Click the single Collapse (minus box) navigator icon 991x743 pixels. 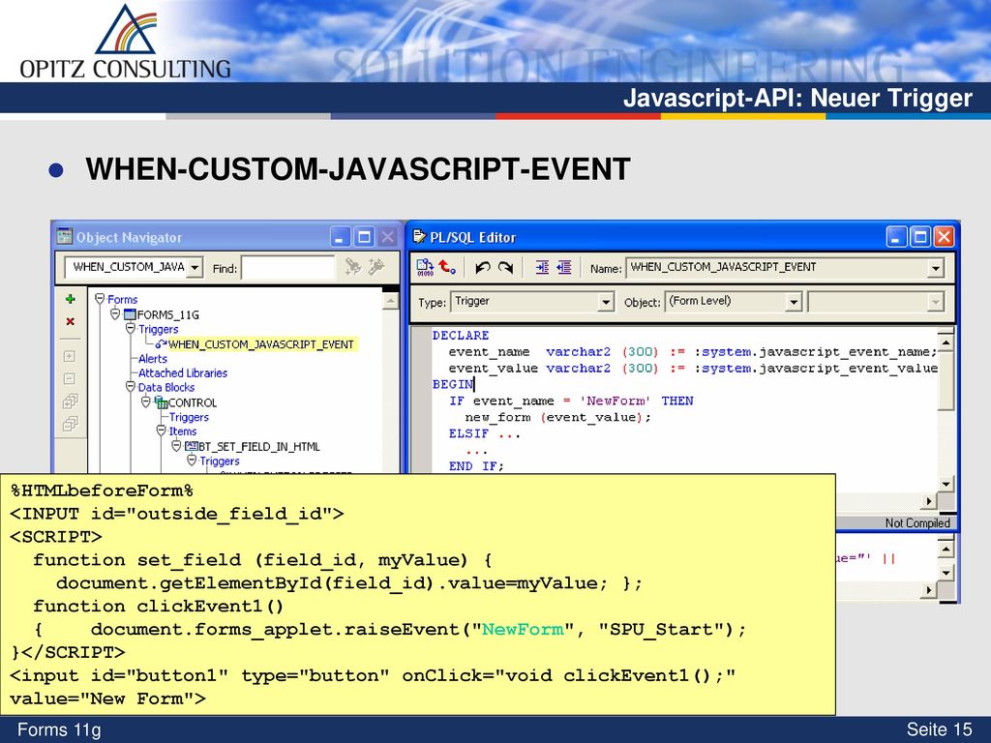pyautogui.click(x=70, y=379)
